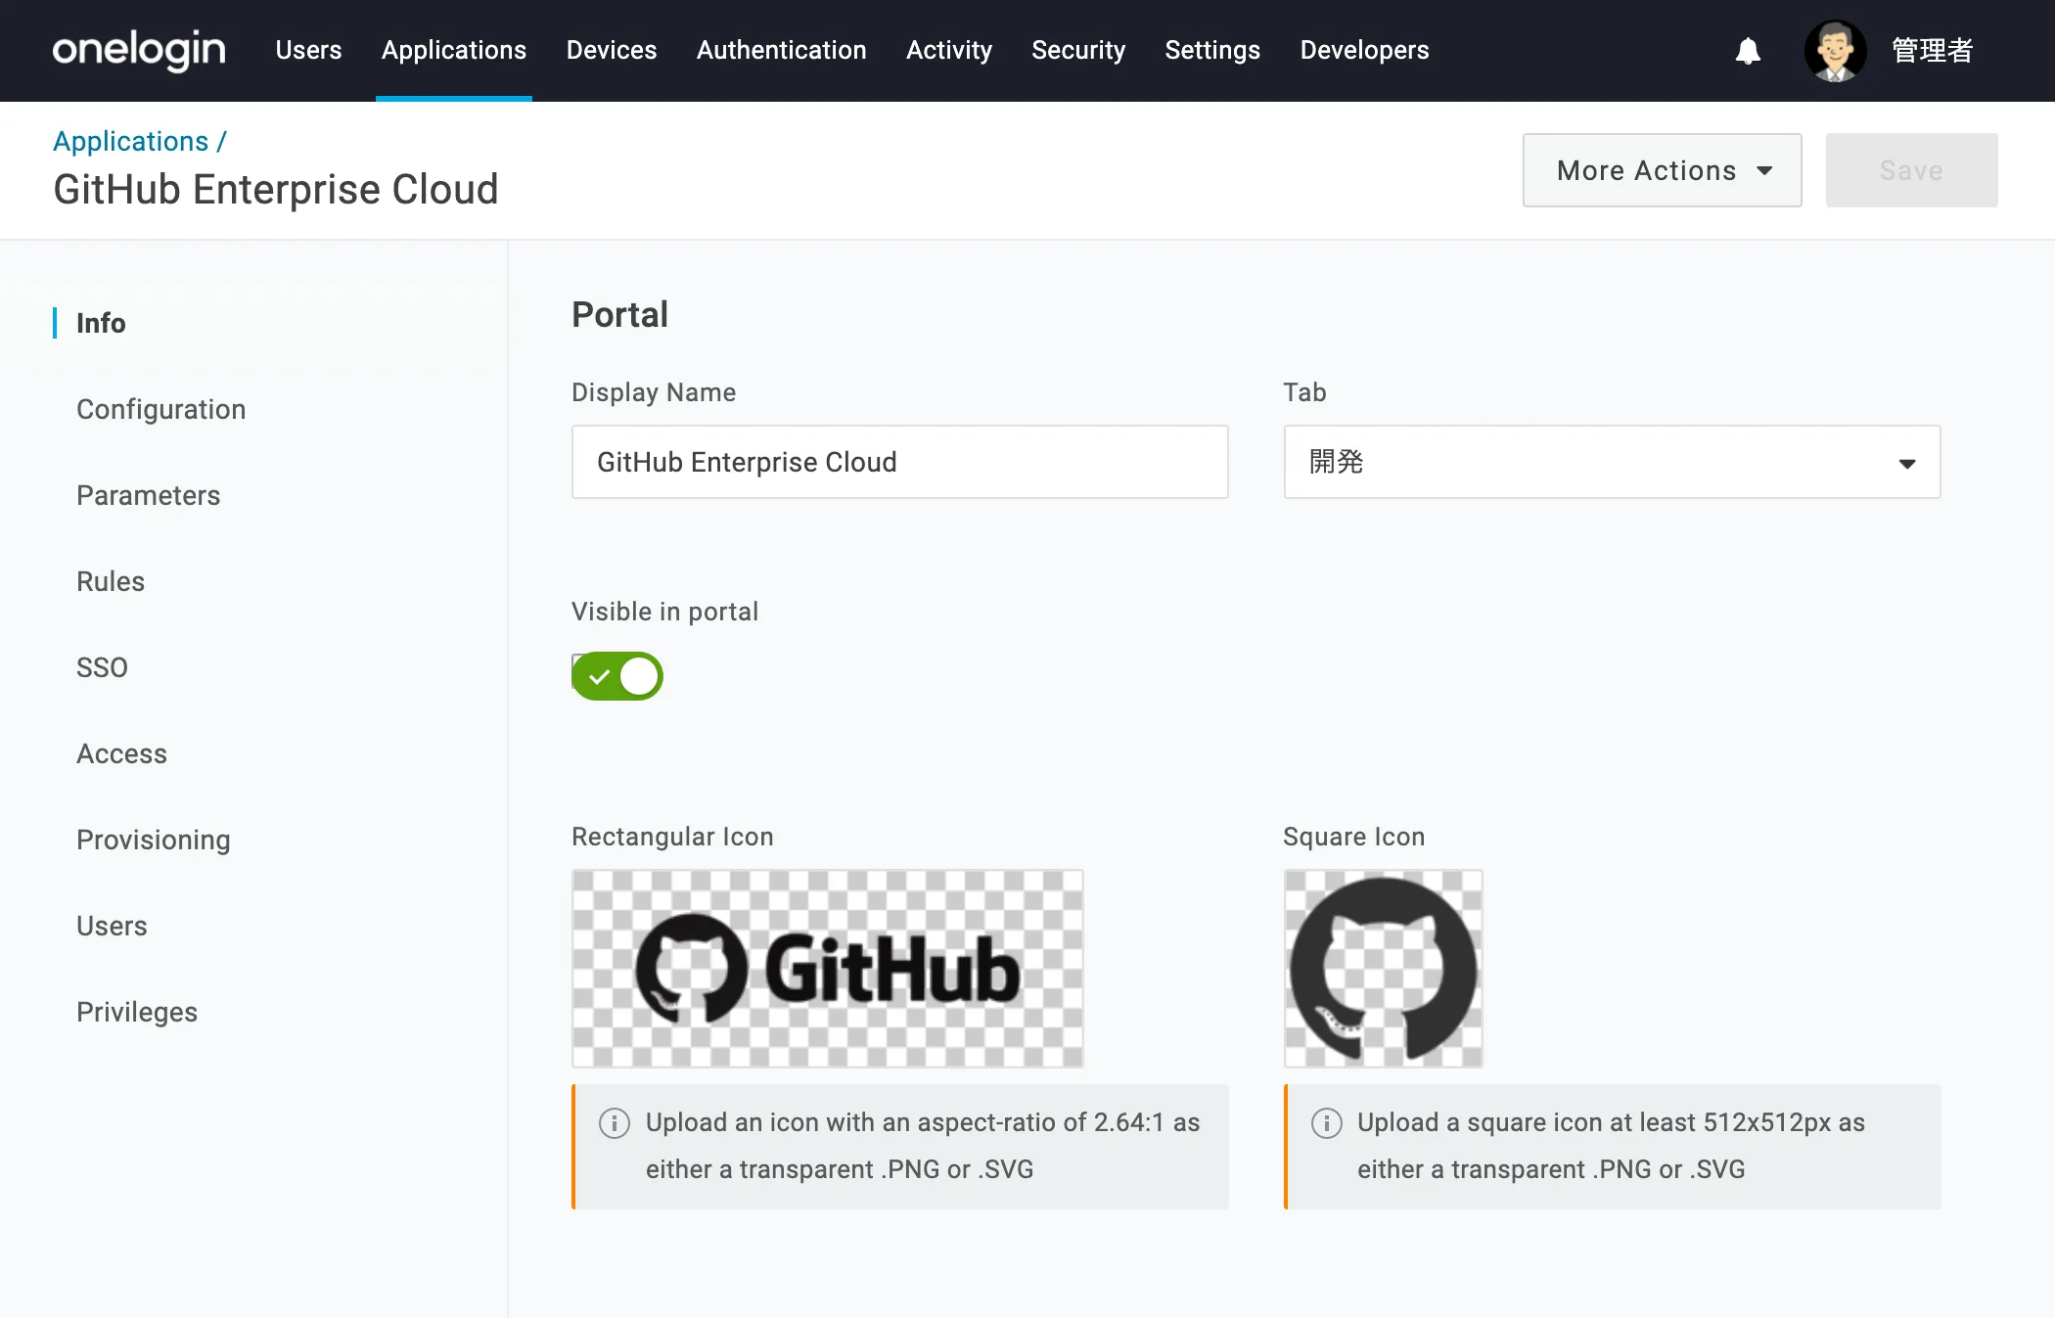Switch to the Configuration section

pos(160,409)
